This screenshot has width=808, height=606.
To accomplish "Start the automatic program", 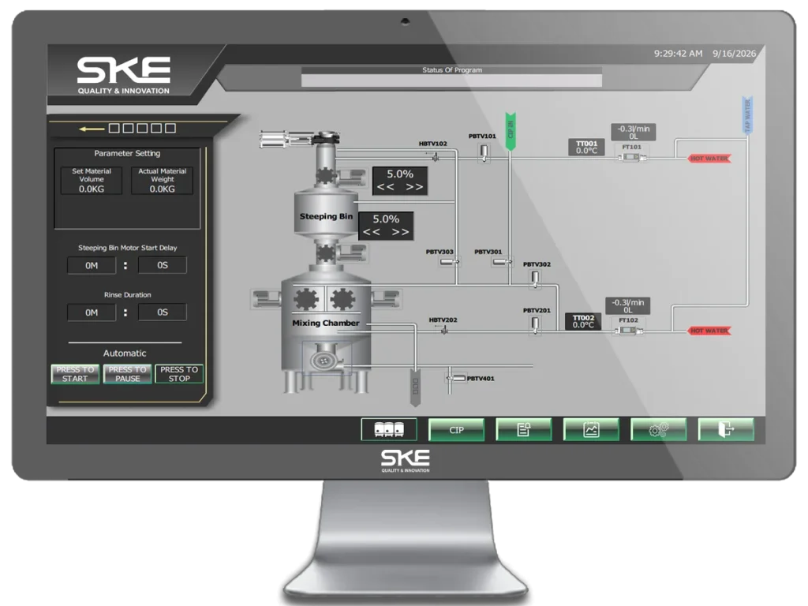I will tap(75, 374).
